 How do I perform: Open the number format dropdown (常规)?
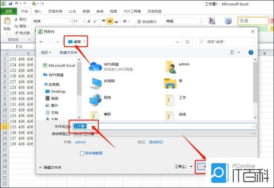(200, 21)
